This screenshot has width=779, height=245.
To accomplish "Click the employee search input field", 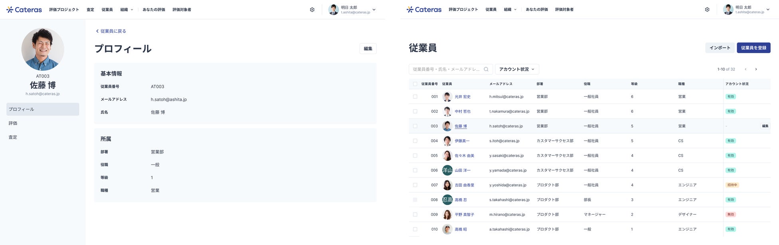I will 446,69.
